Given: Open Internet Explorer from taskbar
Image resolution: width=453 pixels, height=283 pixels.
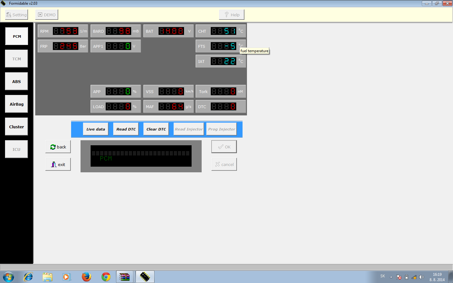Looking at the screenshot, I should point(28,277).
